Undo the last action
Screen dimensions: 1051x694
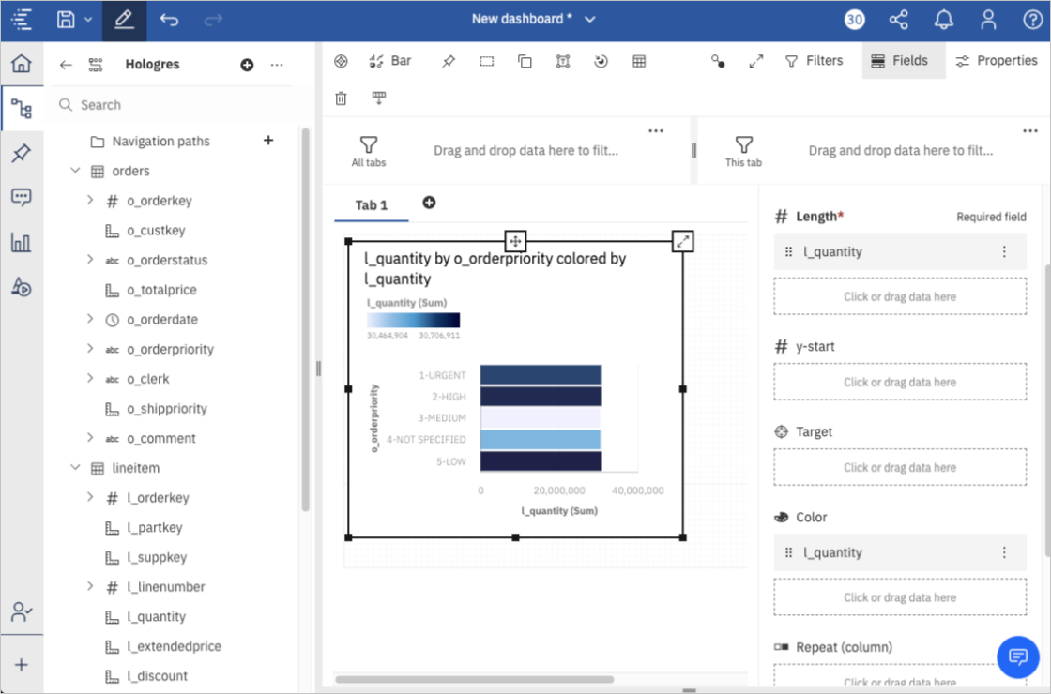(169, 20)
